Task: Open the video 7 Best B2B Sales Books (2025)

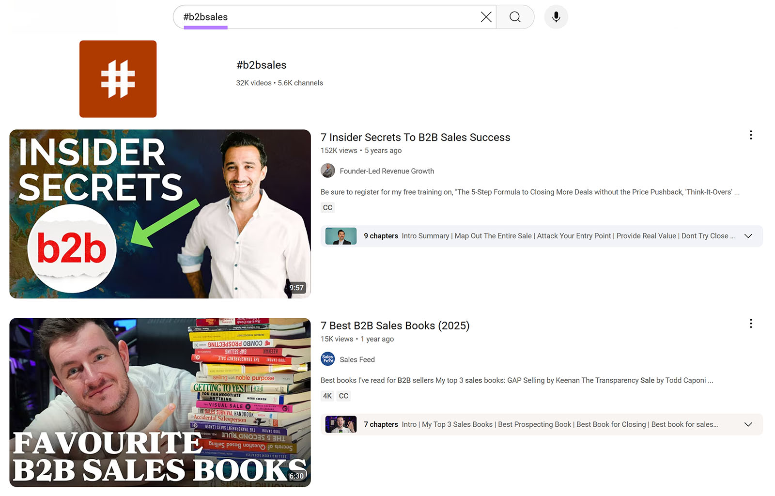Action: [395, 325]
